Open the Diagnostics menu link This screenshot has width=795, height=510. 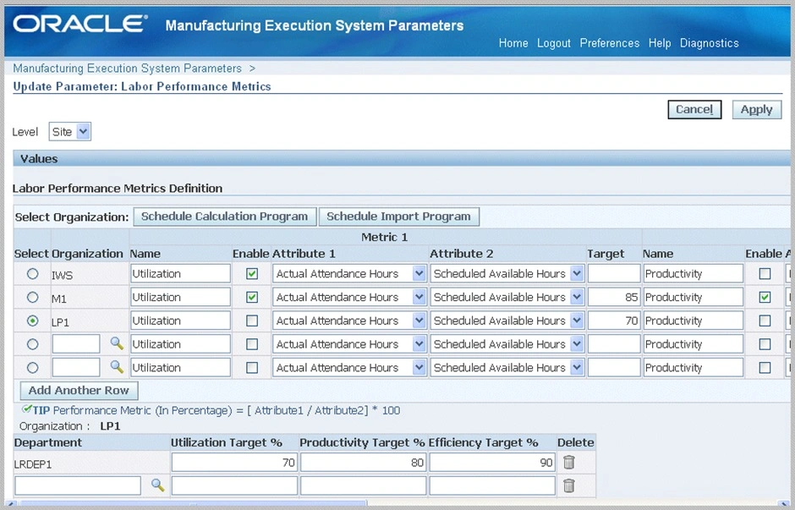(x=709, y=43)
